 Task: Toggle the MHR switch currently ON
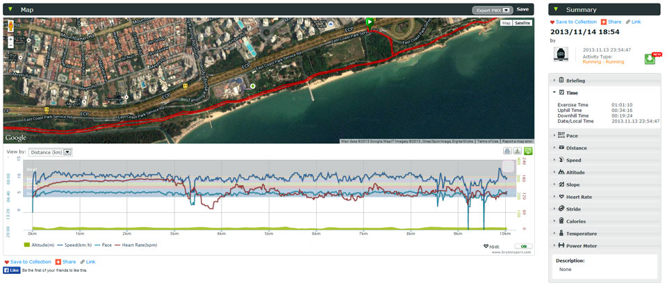pos(525,246)
